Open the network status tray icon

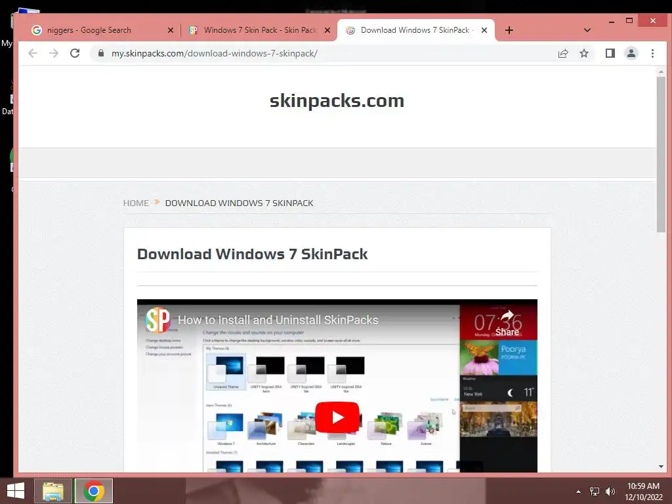[x=594, y=492]
